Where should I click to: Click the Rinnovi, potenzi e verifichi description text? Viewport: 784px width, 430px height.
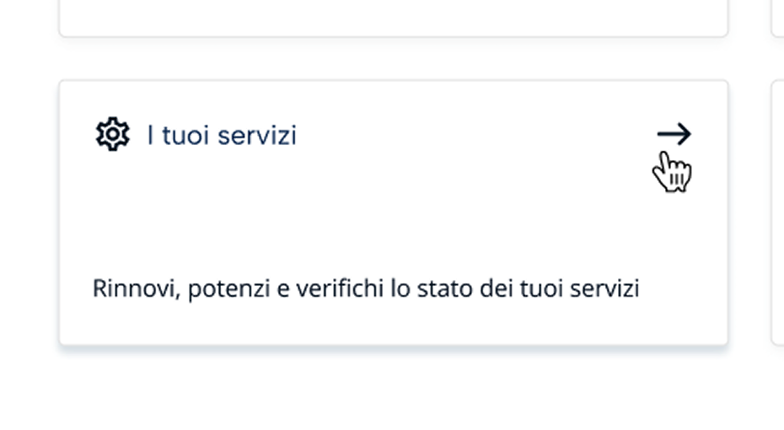pos(366,288)
